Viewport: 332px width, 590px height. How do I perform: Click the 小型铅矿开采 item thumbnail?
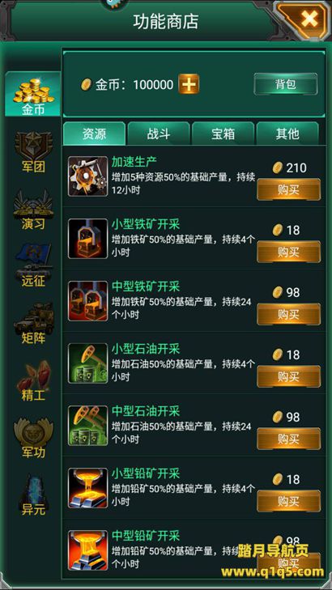tap(87, 488)
